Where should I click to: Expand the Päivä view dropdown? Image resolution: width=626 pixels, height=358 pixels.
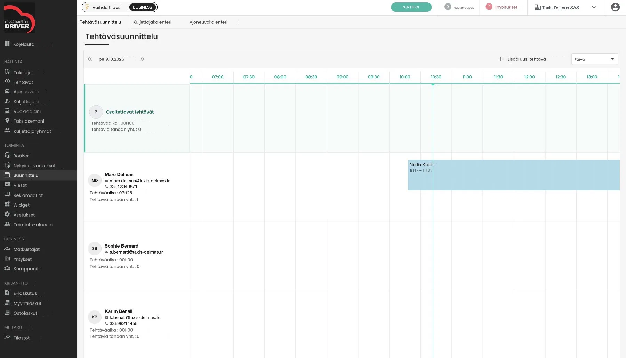pos(594,59)
